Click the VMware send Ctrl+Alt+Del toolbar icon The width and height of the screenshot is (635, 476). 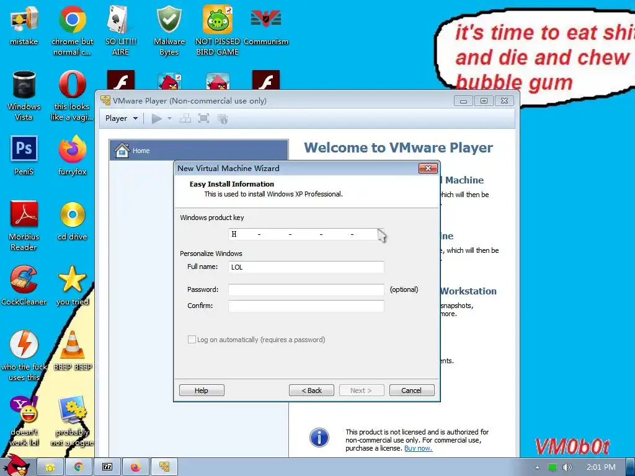pyautogui.click(x=185, y=118)
